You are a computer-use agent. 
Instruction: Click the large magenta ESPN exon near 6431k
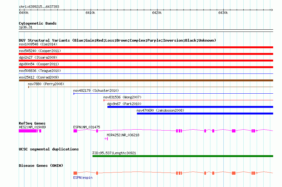[x=234, y=131]
